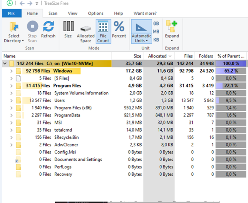Click the PerfLogs folder icon
248x203 pixels.
[x=18, y=167]
